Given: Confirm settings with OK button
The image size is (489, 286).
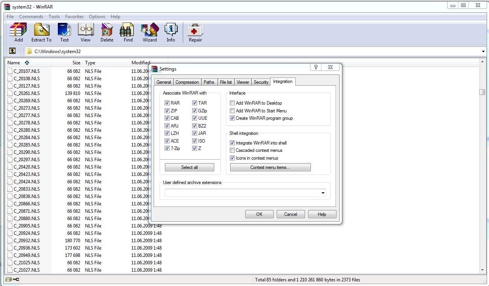Looking at the screenshot, I should 259,214.
